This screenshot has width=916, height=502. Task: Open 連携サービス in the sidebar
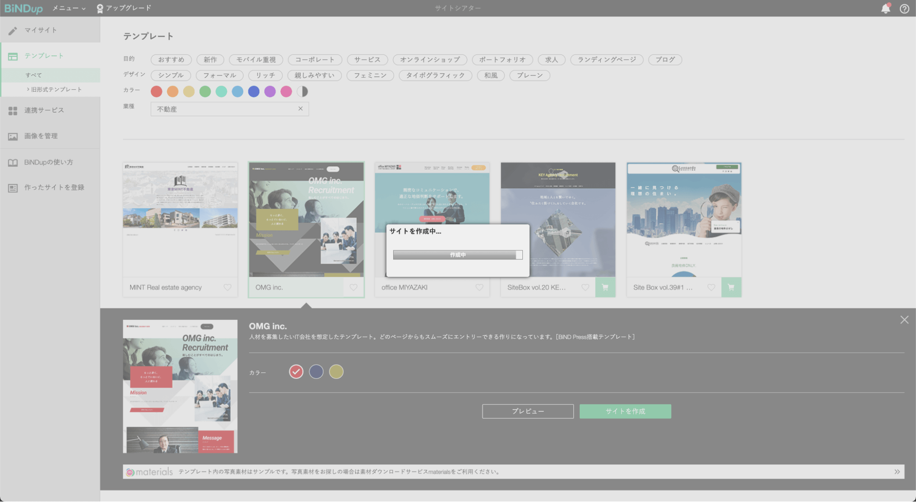(44, 110)
